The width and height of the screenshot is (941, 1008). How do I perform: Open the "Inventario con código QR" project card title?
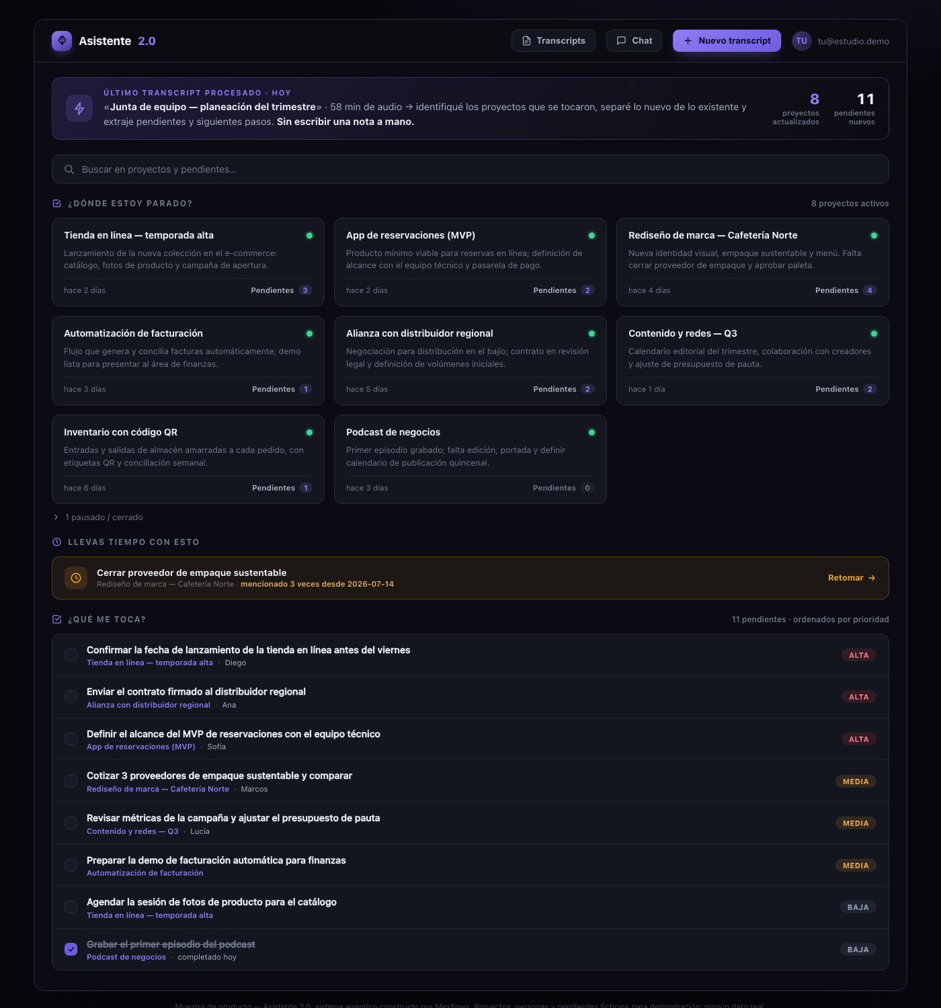(x=121, y=433)
